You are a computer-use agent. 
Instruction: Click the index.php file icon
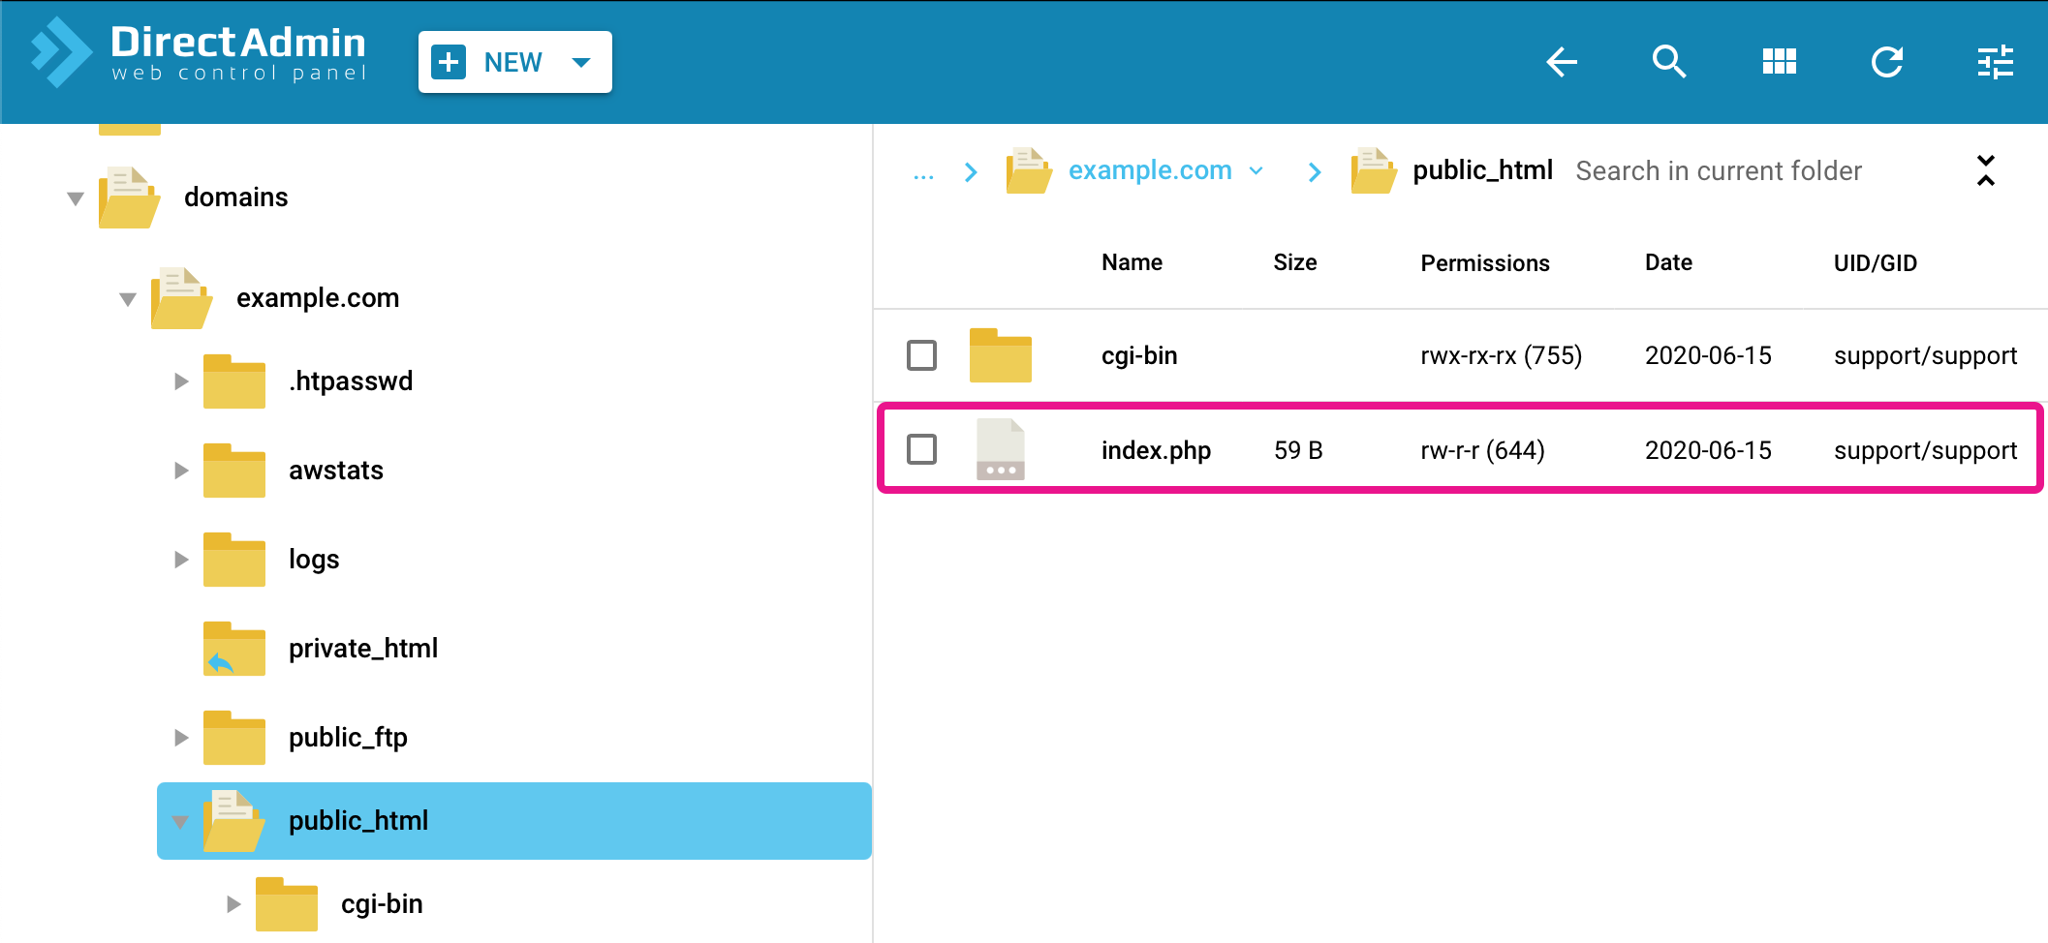1000,449
